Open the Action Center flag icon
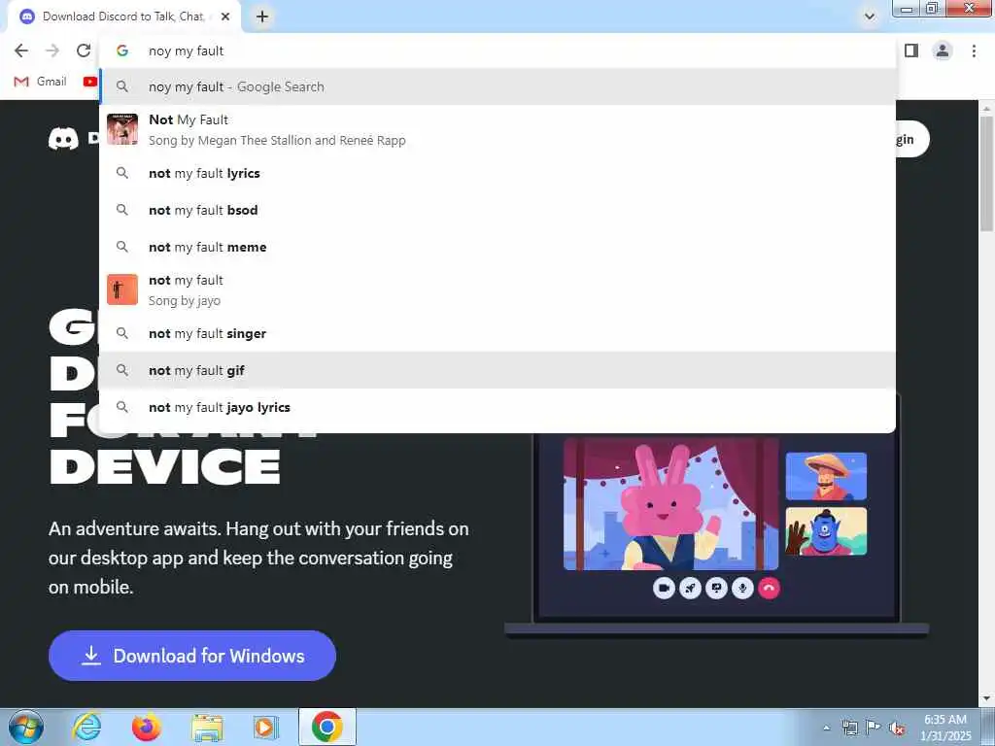The width and height of the screenshot is (995, 746). pos(874,728)
